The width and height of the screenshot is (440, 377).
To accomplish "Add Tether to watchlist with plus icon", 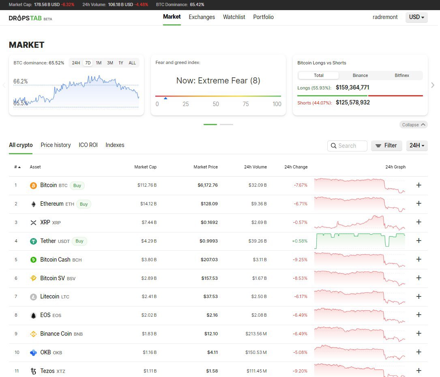I will (x=419, y=241).
